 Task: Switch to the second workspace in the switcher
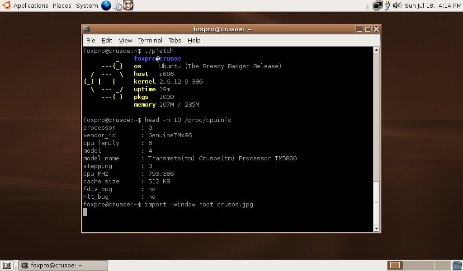point(411,265)
